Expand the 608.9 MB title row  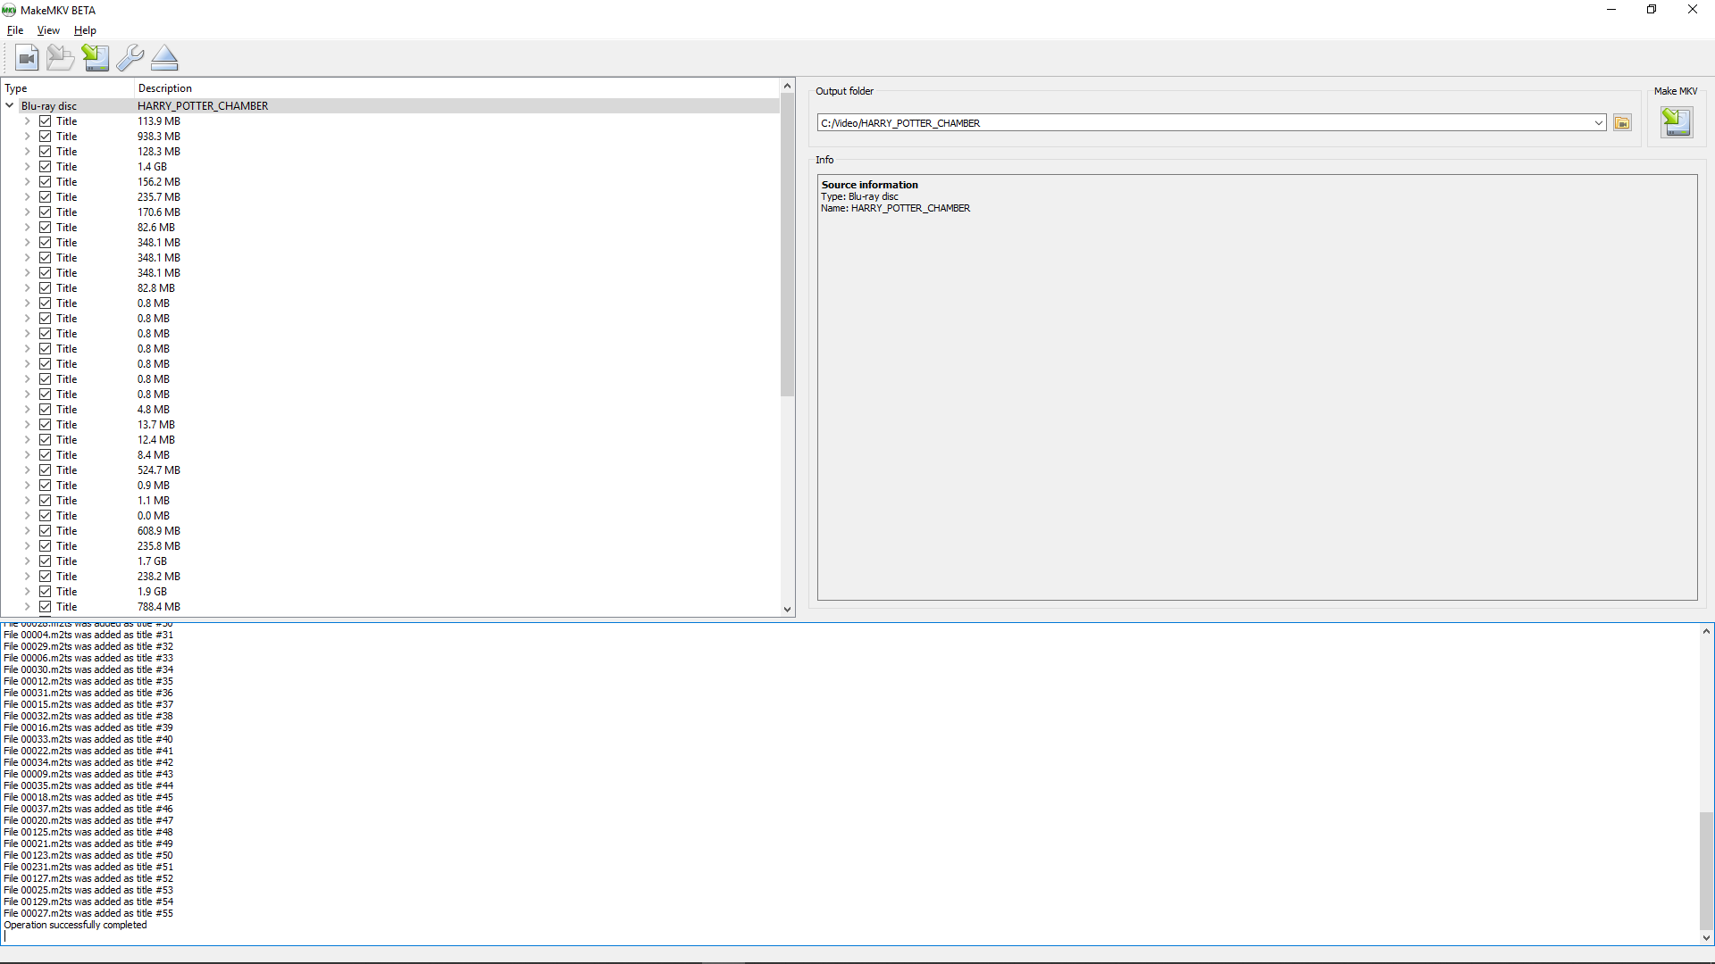[27, 531]
